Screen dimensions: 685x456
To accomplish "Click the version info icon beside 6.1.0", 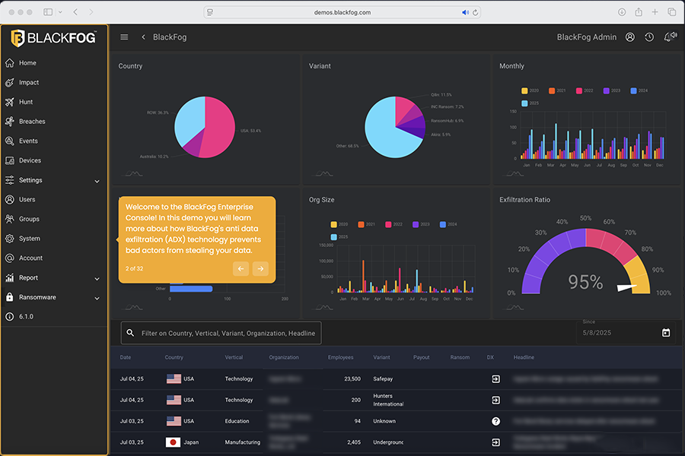I will pos(10,317).
